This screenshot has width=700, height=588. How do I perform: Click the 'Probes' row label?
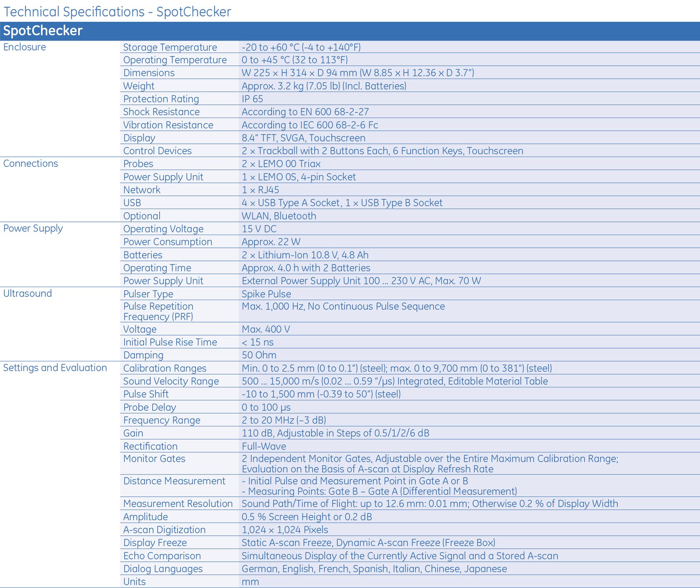pos(138,164)
